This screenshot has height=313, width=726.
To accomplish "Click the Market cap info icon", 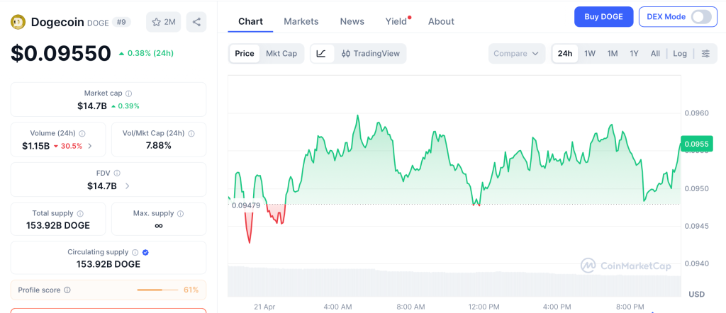I will tap(128, 93).
